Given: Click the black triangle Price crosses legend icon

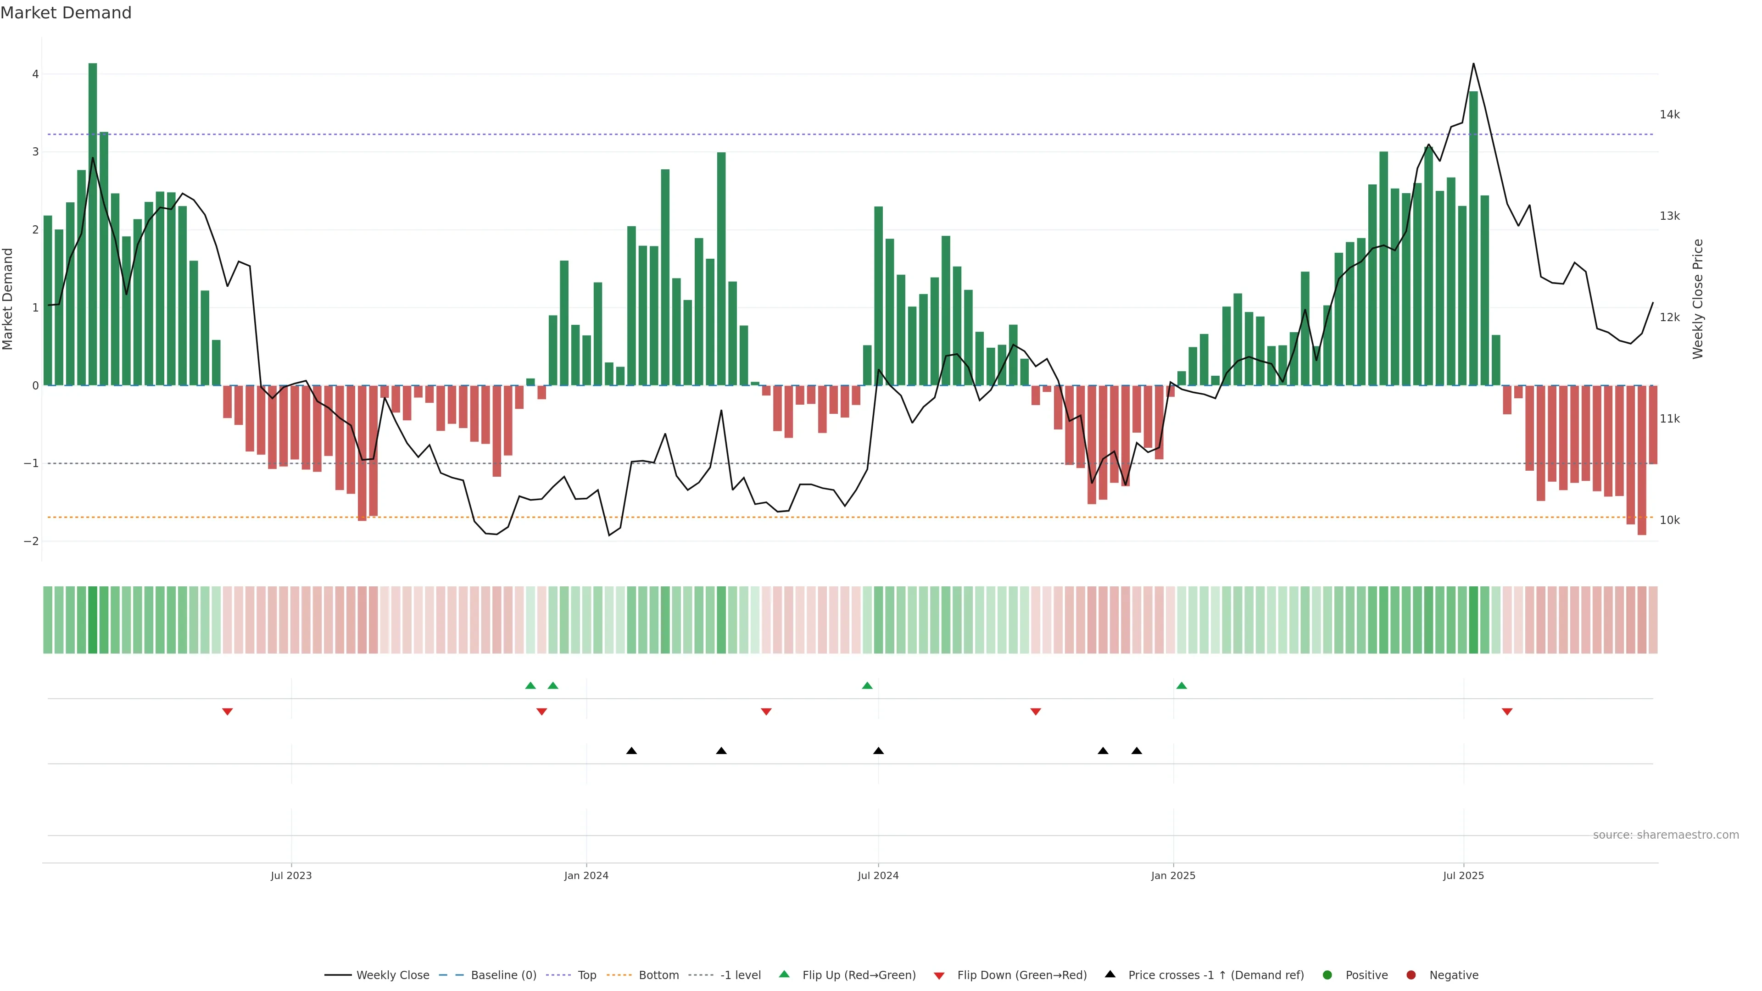Looking at the screenshot, I should point(1110,974).
